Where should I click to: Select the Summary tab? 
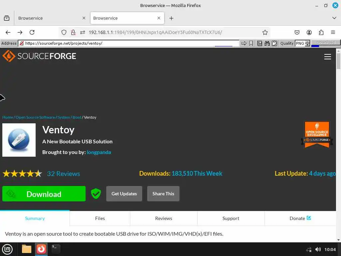point(35,218)
